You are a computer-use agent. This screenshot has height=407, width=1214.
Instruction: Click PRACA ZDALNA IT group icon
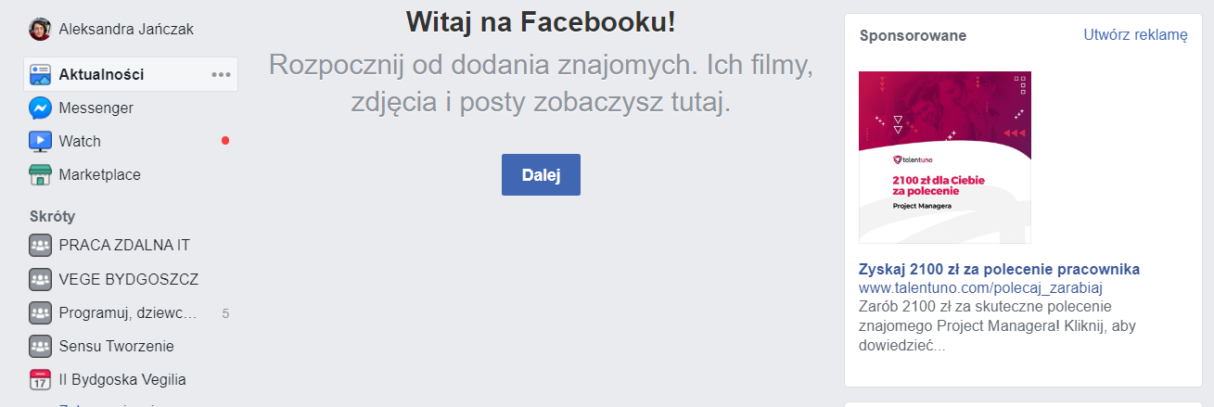[40, 246]
